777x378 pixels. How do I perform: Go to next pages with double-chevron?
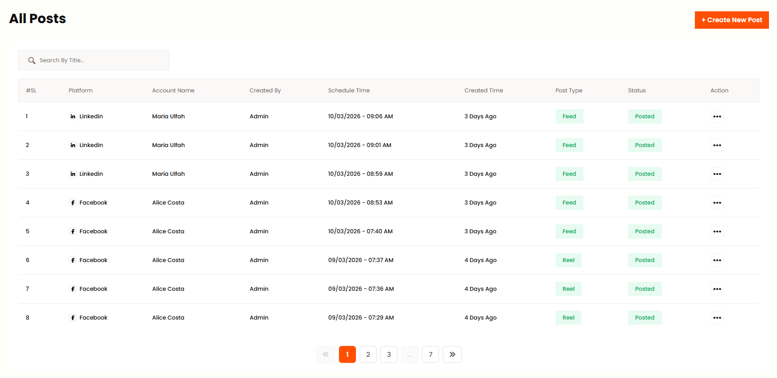[x=452, y=354]
